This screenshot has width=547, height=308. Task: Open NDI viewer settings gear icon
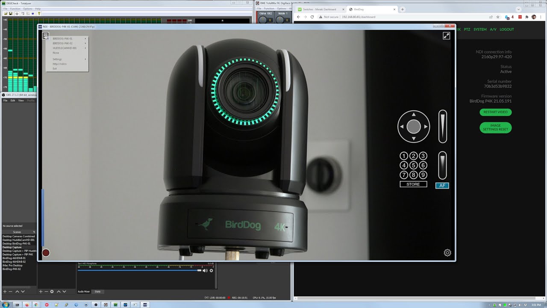[x=447, y=253]
